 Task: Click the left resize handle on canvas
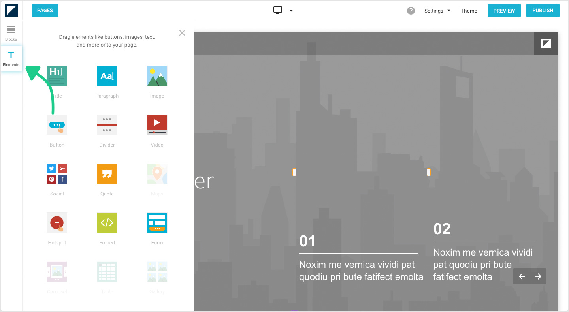294,172
